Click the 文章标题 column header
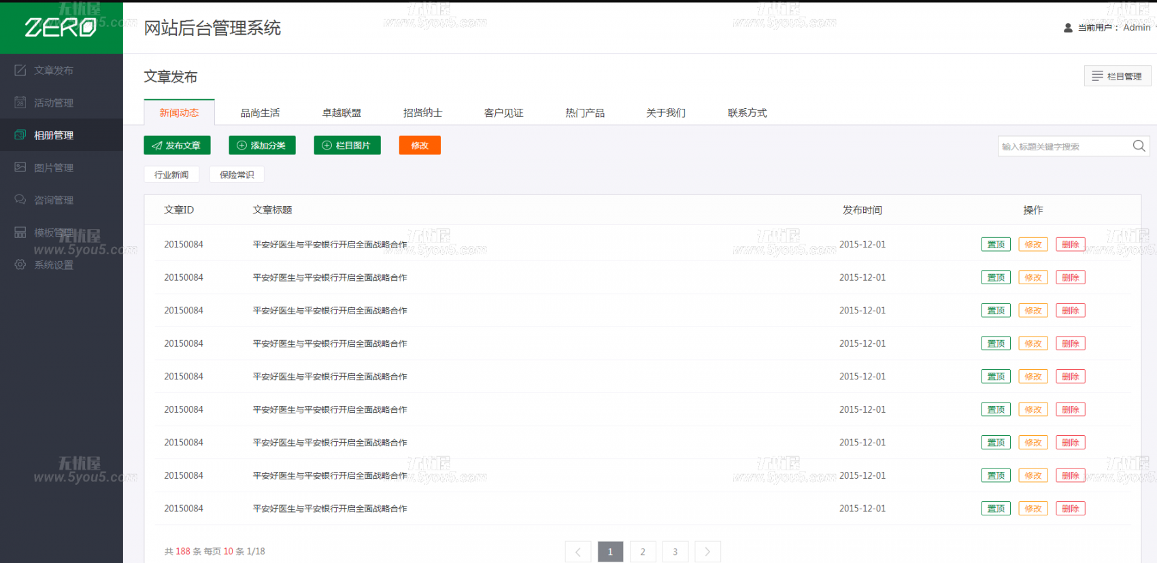 [272, 210]
